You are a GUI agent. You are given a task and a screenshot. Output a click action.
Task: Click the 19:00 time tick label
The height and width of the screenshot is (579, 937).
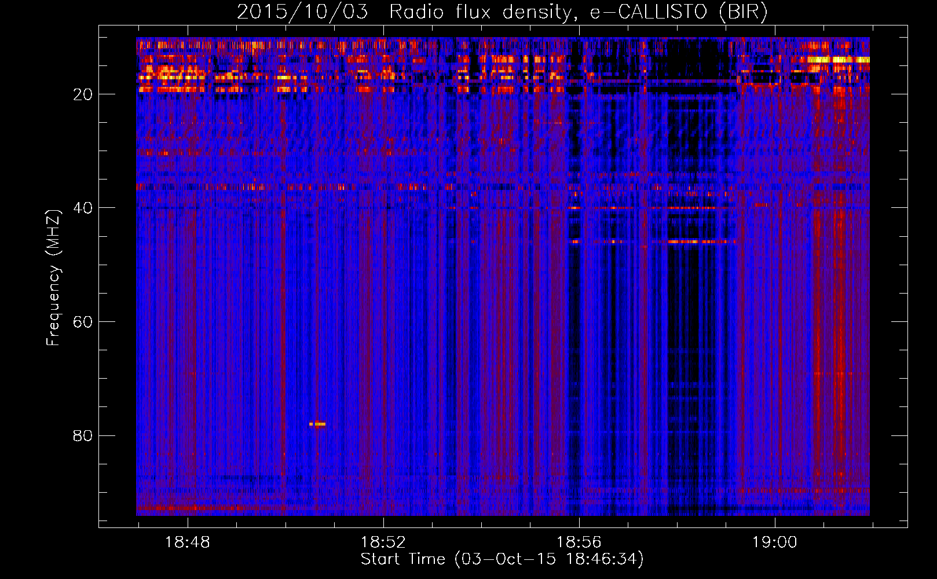point(774,543)
